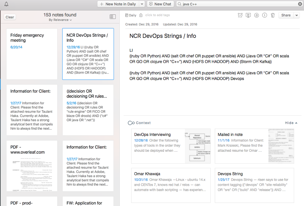
Task: Open the By Relevance sort dropdown
Action: (x=60, y=20)
